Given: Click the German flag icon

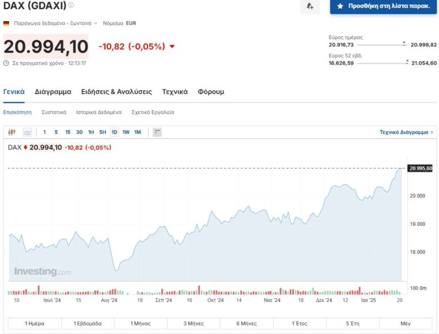Looking at the screenshot, I should pos(6,23).
